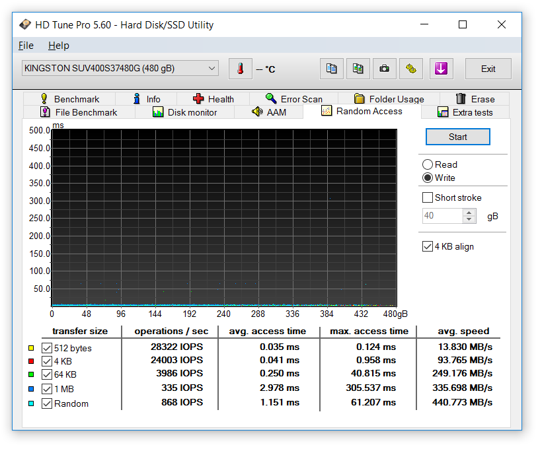Click the yellow 512 bytes color swatch
Viewport: 540px width, 451px height.
click(x=31, y=348)
